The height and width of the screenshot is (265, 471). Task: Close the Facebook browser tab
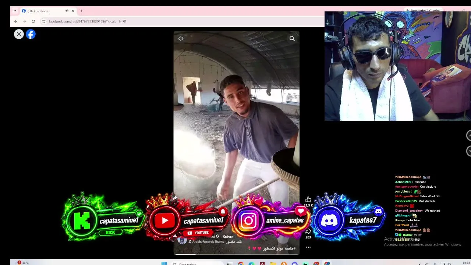(73, 11)
